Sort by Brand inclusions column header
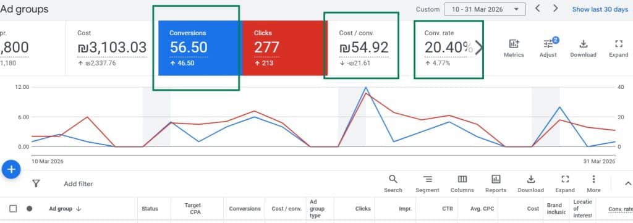633x223 pixels. (x=556, y=208)
